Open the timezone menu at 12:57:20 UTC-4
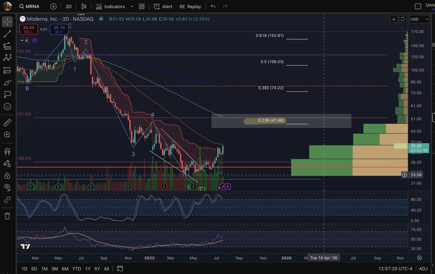435x274 pixels. click(396, 269)
